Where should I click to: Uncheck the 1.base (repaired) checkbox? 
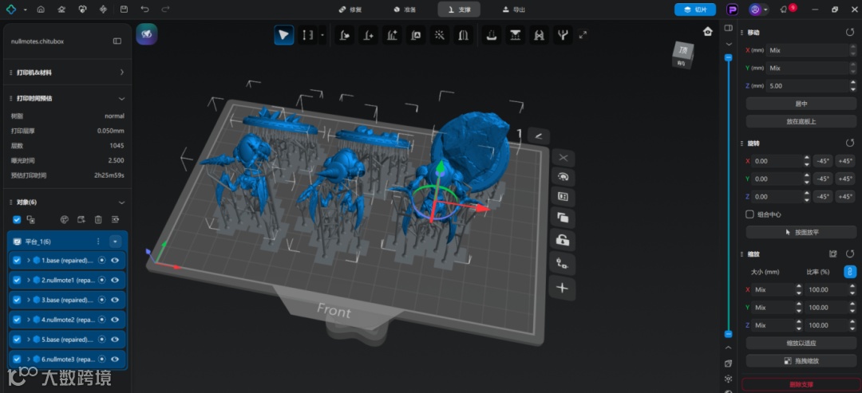coord(17,260)
